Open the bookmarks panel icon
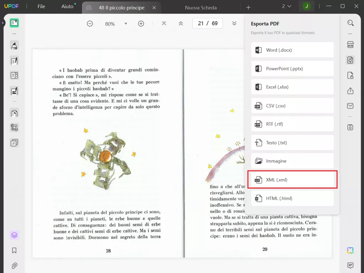This screenshot has width=364, height=273. (x=14, y=250)
